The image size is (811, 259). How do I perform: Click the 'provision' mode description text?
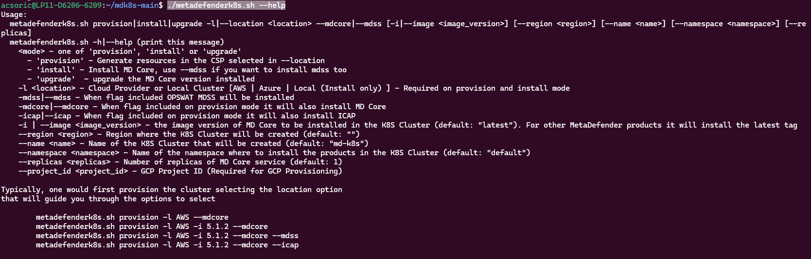[180, 61]
